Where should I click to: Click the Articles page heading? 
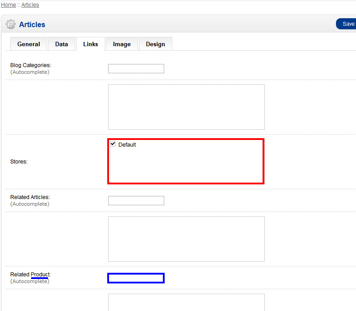[x=32, y=25]
